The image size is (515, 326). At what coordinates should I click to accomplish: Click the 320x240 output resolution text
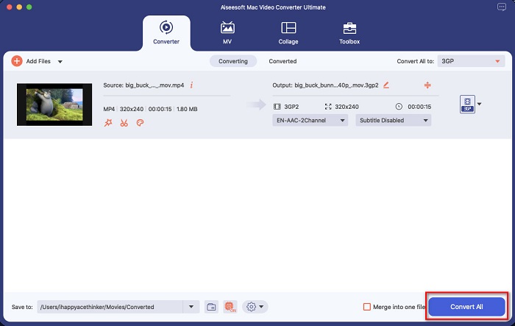(347, 107)
